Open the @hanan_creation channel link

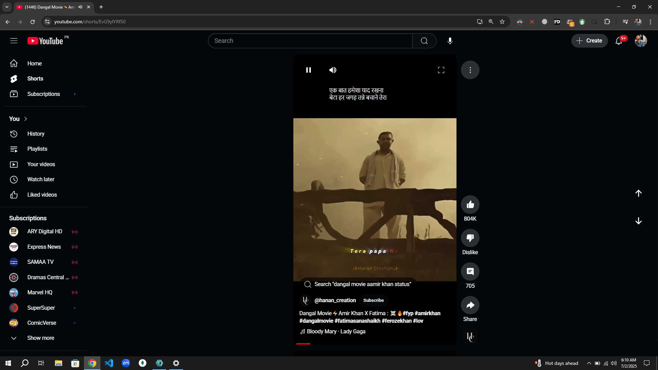pos(335,300)
